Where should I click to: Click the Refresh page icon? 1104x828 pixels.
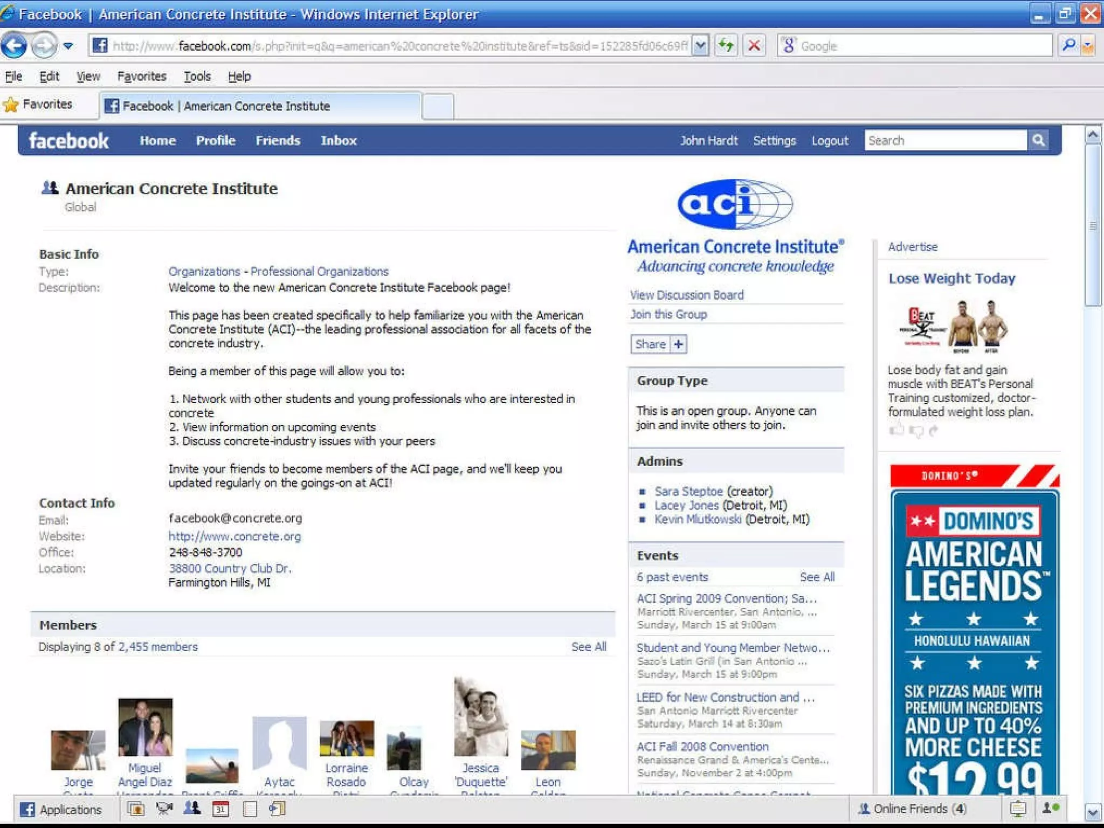coord(726,45)
